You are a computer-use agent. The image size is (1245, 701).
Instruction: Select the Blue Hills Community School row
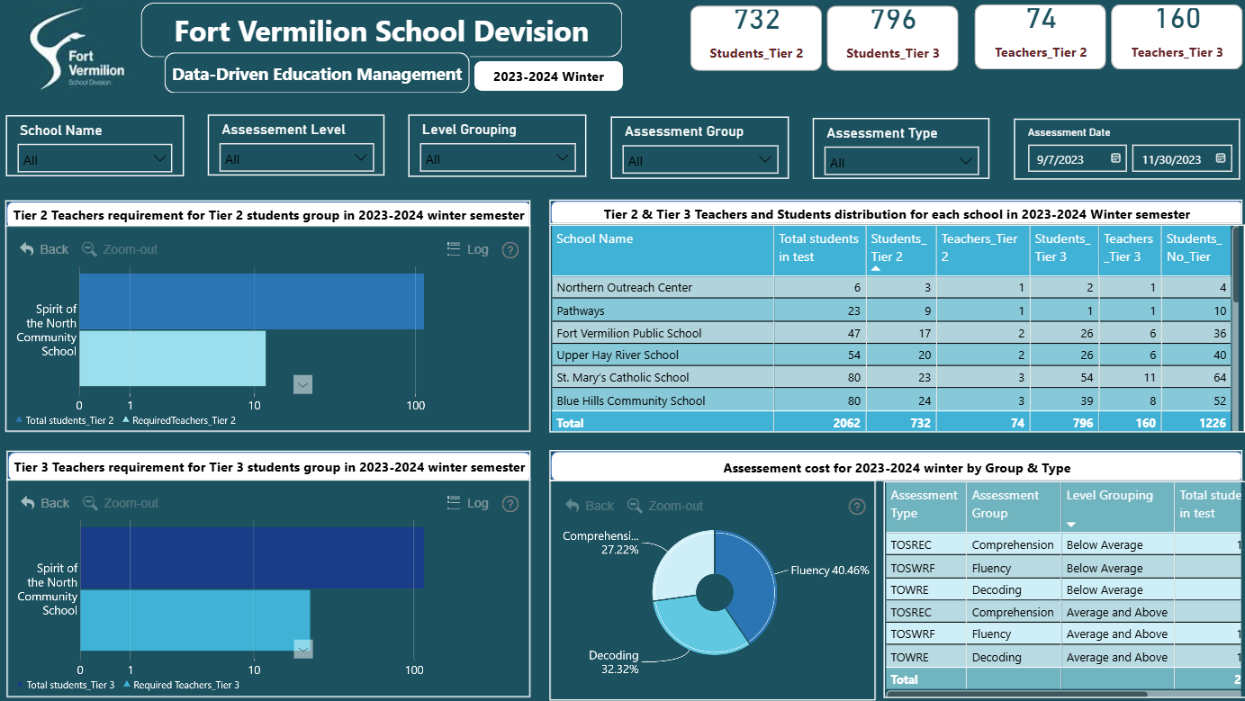[x=890, y=400]
